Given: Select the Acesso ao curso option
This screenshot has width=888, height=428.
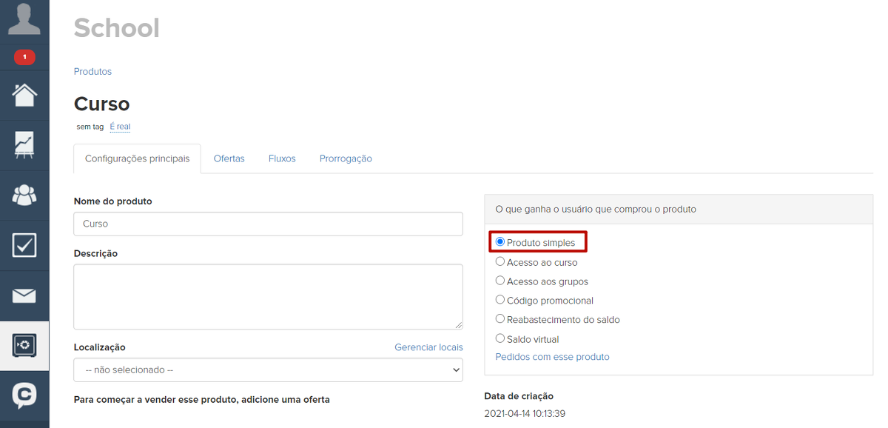Looking at the screenshot, I should tap(500, 261).
